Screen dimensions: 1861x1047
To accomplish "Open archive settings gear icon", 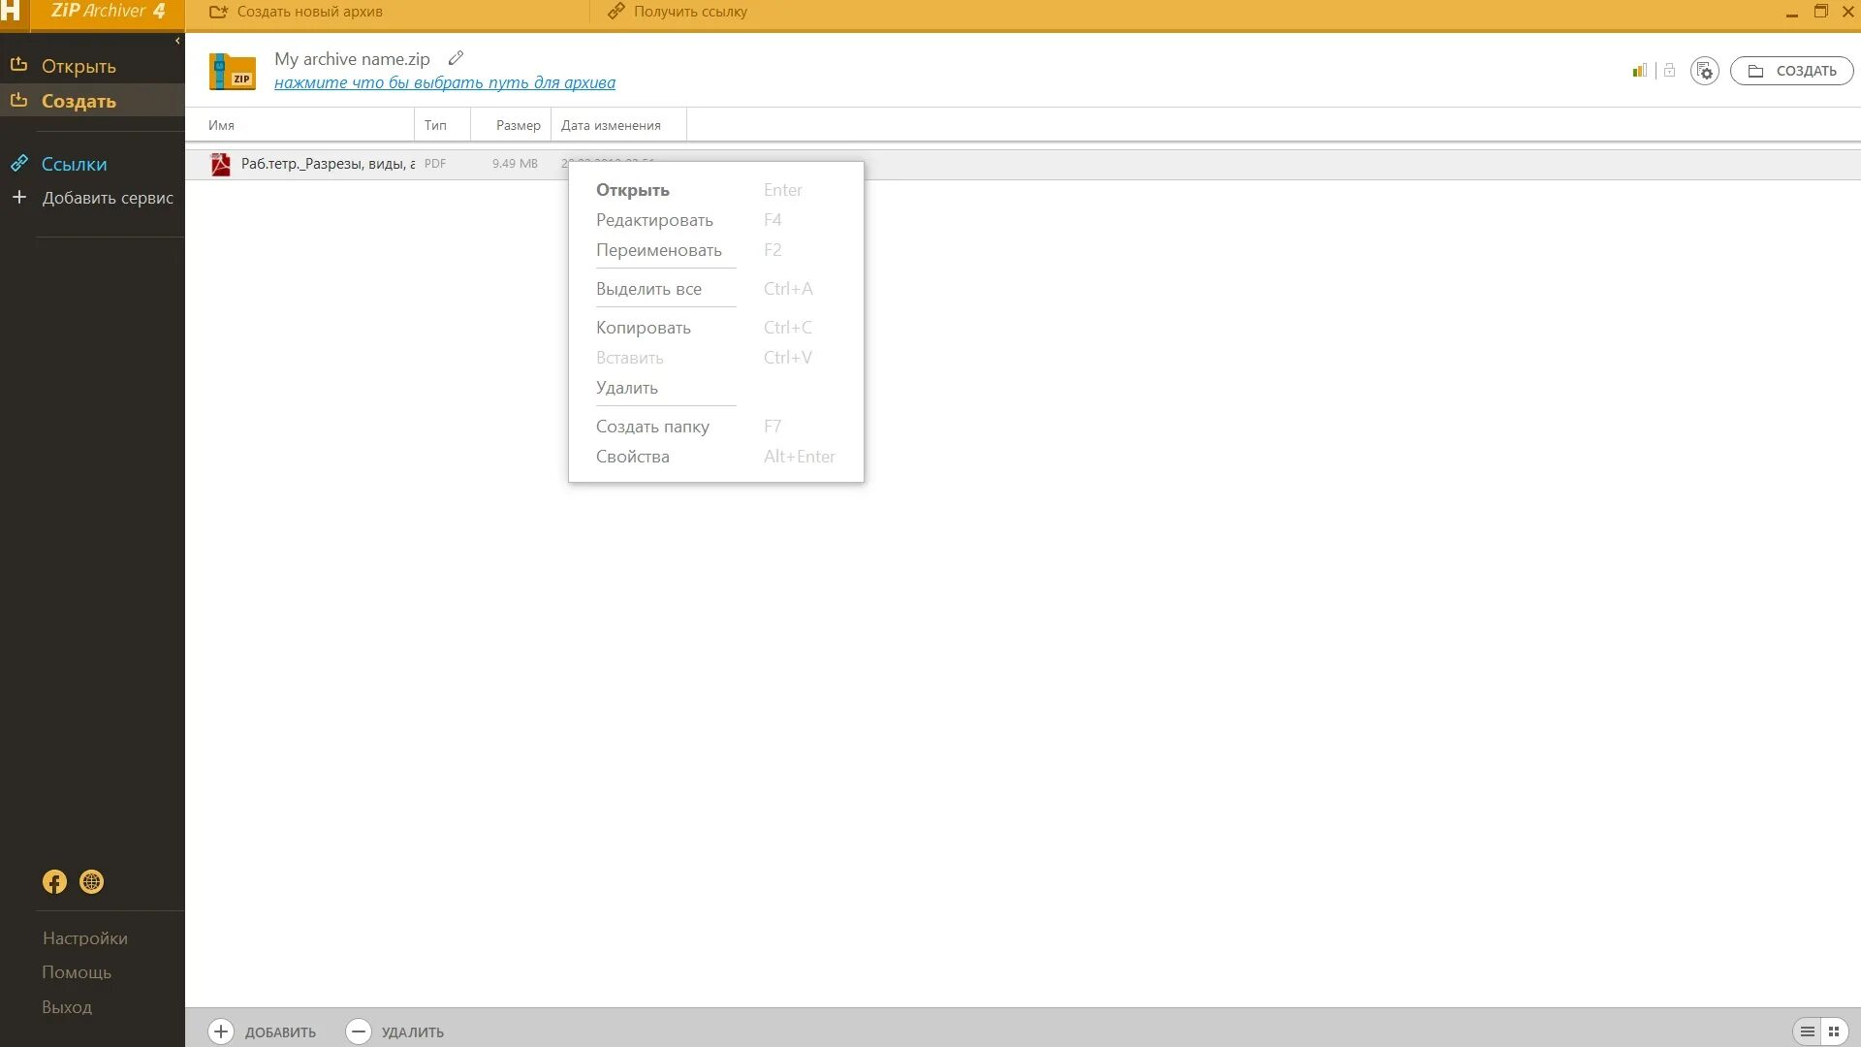I will click(x=1704, y=71).
